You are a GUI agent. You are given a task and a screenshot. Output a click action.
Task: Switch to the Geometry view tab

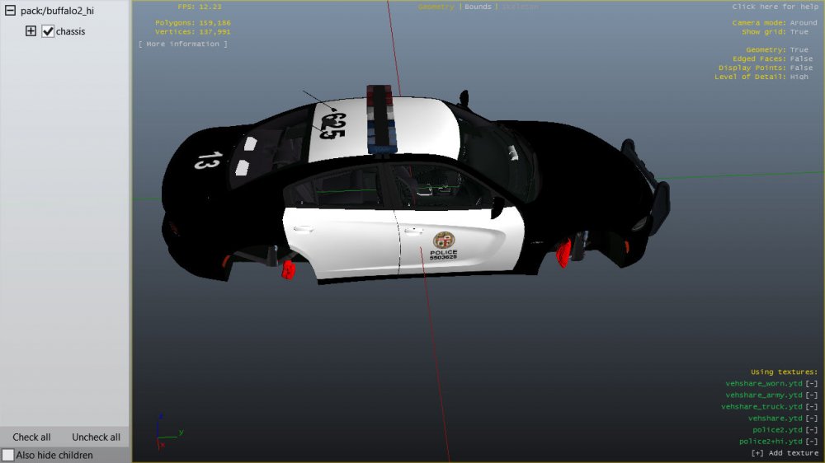(x=436, y=7)
